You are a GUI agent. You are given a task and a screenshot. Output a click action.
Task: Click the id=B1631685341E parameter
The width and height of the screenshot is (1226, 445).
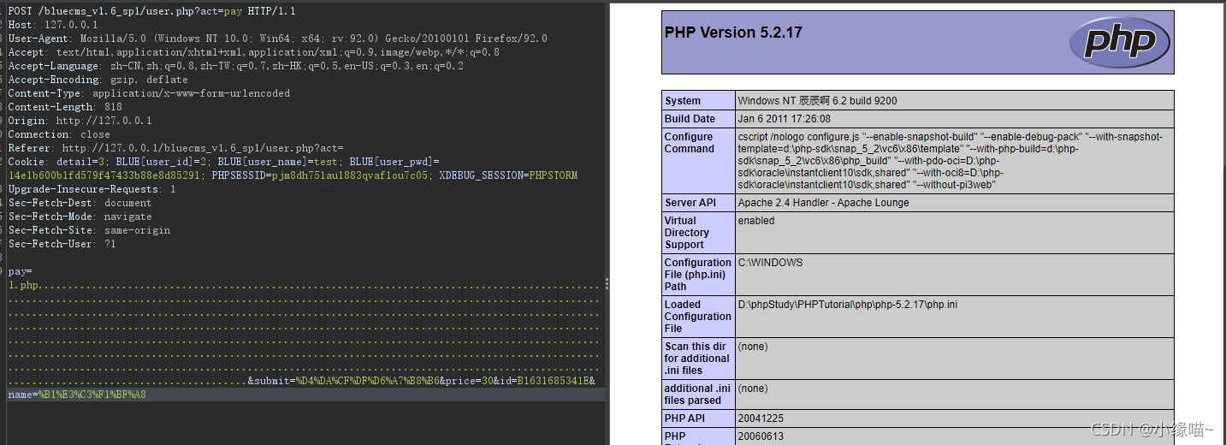click(x=544, y=380)
